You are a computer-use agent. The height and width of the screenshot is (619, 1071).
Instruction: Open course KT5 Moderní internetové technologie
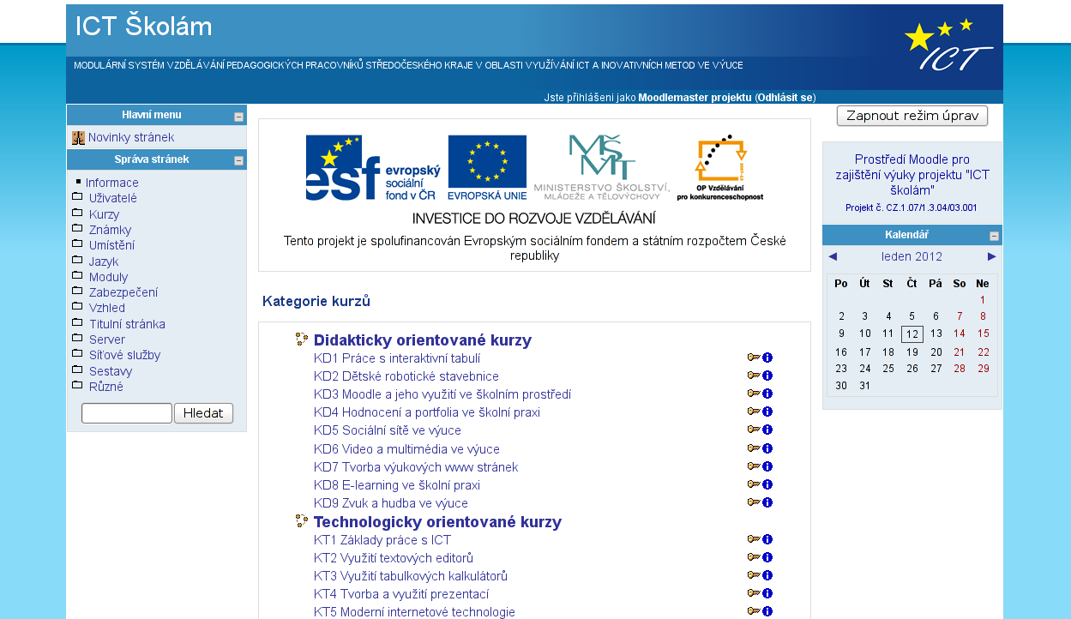pyautogui.click(x=414, y=612)
